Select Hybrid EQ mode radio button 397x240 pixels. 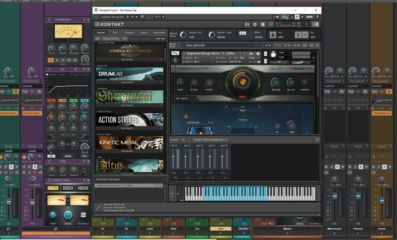pyautogui.click(x=47, y=75)
